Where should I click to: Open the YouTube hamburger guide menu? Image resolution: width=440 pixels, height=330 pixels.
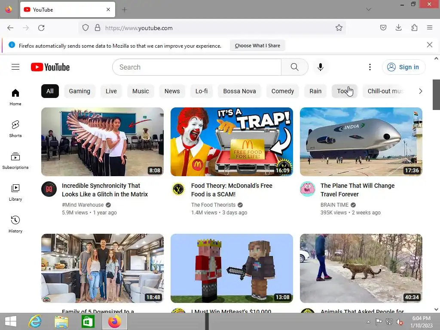(x=15, y=67)
